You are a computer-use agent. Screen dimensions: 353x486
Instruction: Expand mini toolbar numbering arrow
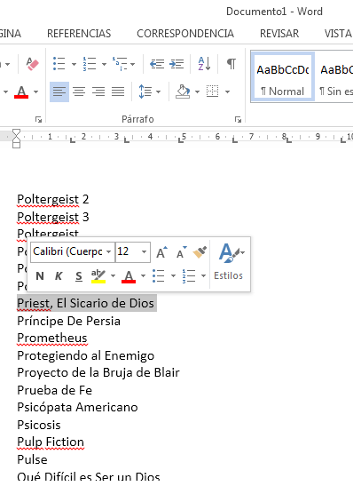[x=203, y=275]
